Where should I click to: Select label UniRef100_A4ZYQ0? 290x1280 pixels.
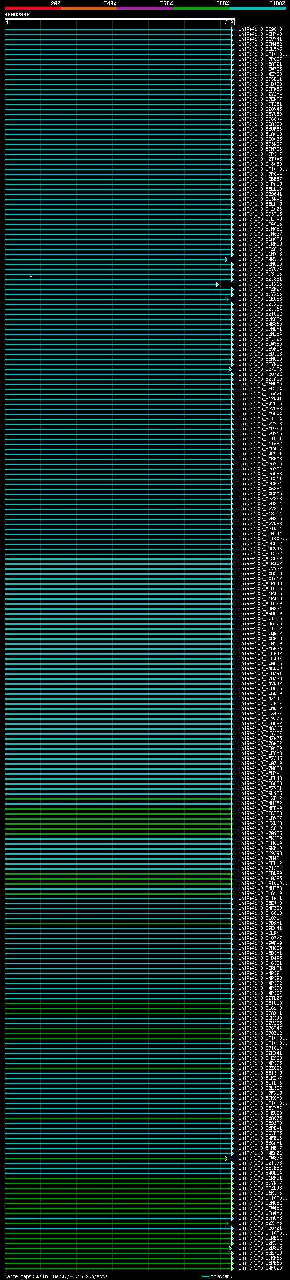pyautogui.click(x=260, y=74)
